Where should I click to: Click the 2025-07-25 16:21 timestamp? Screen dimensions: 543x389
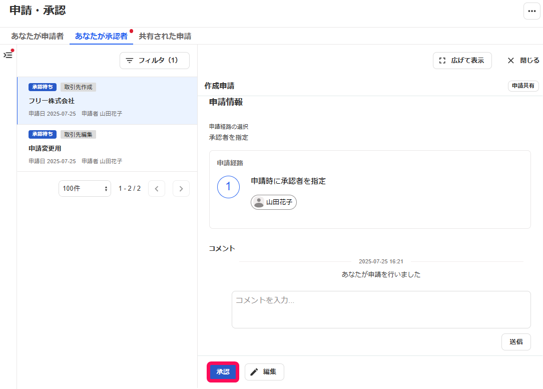coord(381,261)
